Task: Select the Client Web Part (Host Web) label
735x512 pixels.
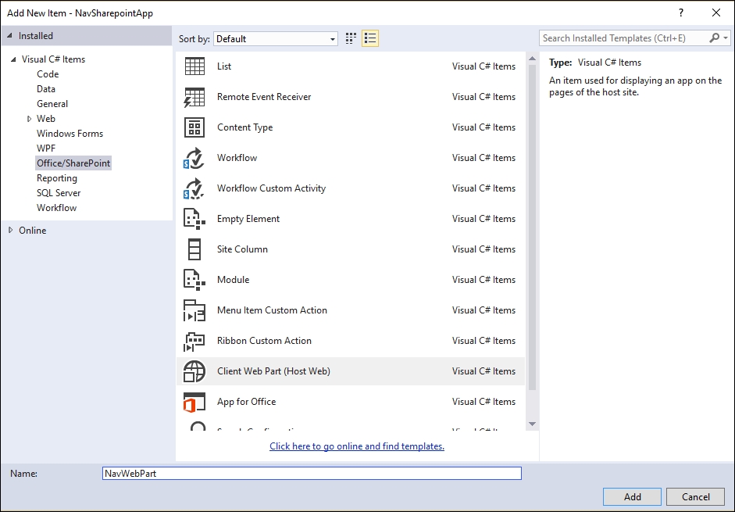Action: coord(273,371)
